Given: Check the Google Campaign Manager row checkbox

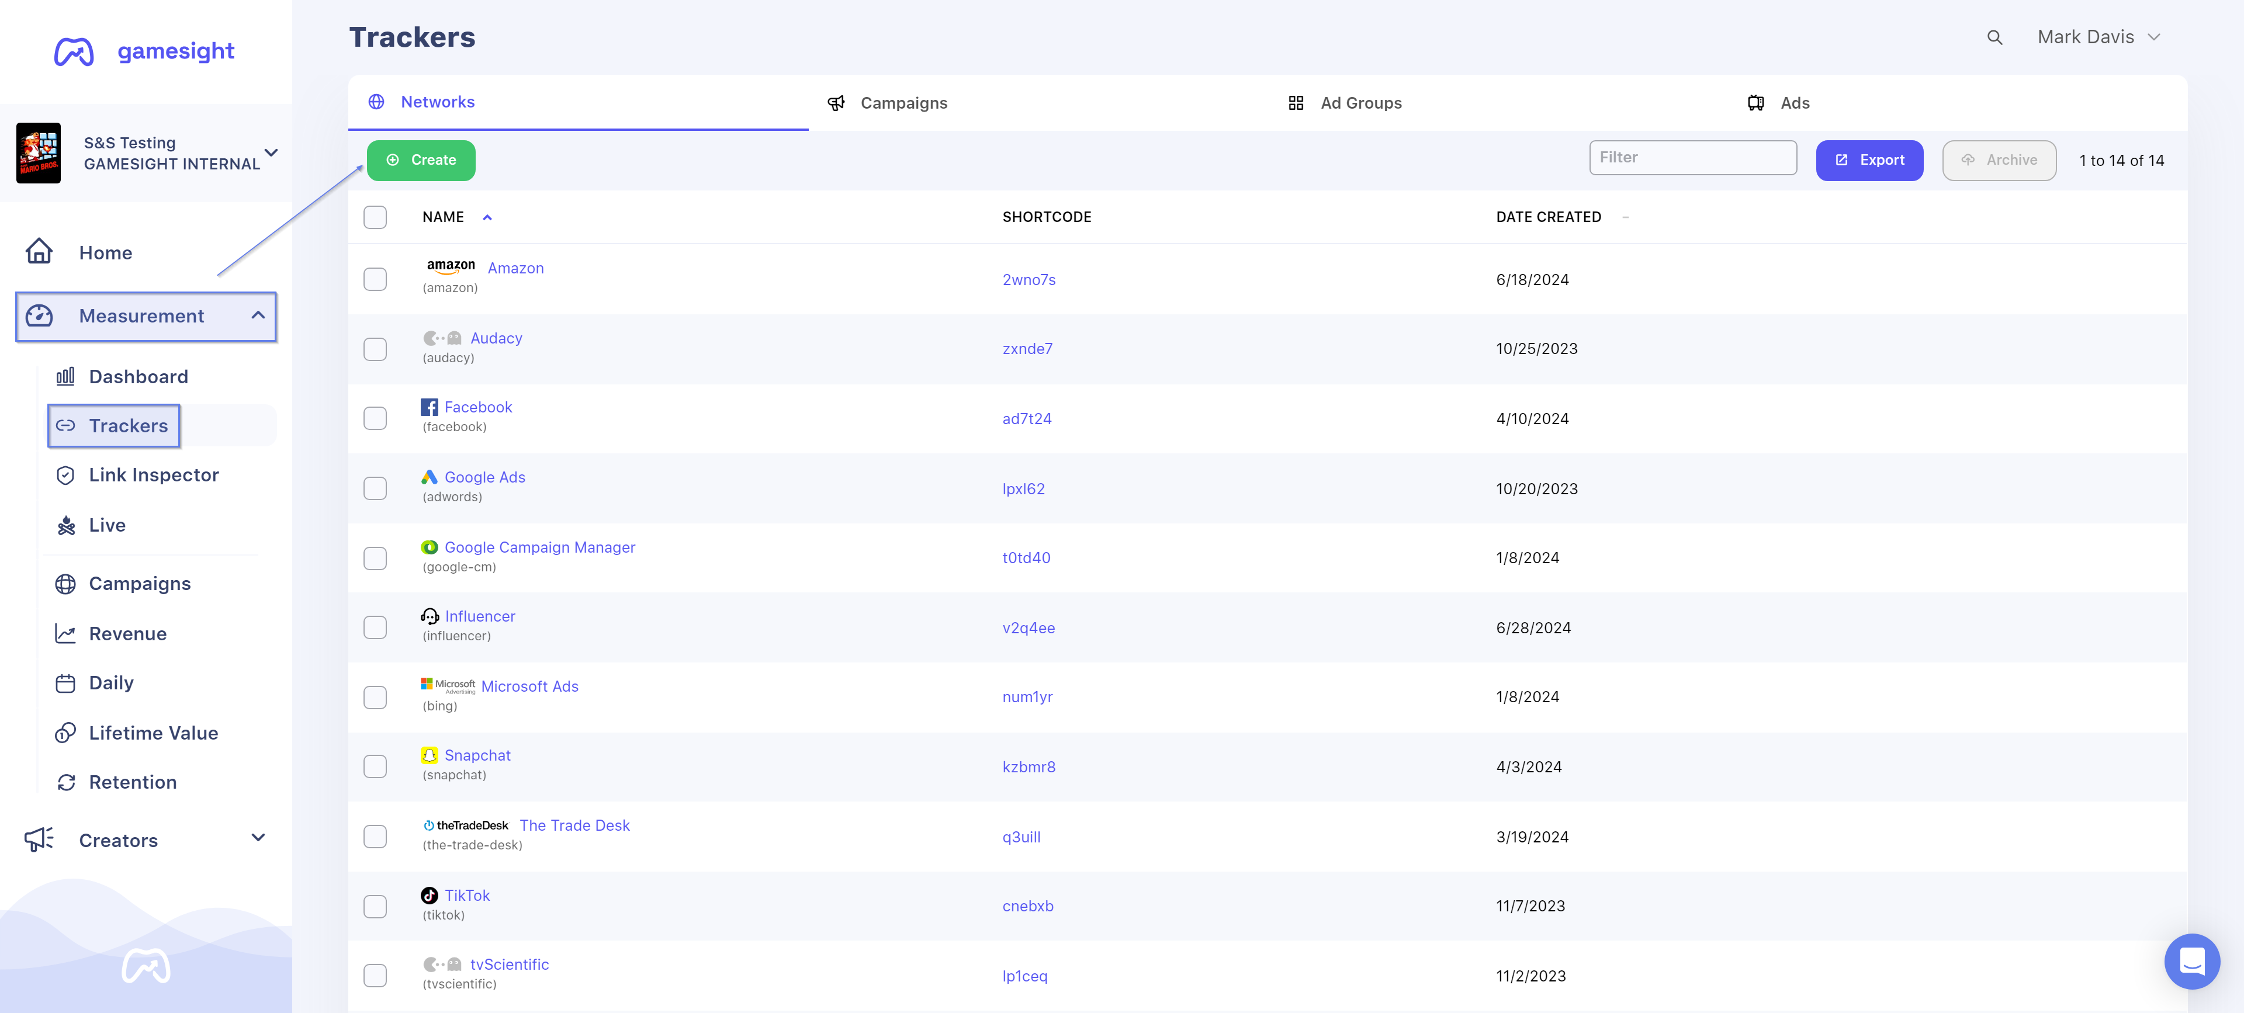Looking at the screenshot, I should point(375,557).
